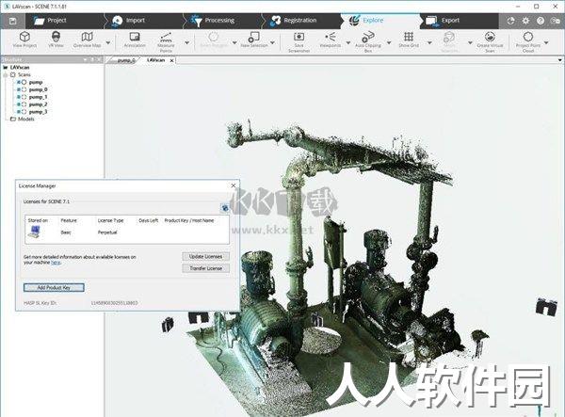
Task: Click the greyed-out tool right of Show Grid
Action: (449, 42)
